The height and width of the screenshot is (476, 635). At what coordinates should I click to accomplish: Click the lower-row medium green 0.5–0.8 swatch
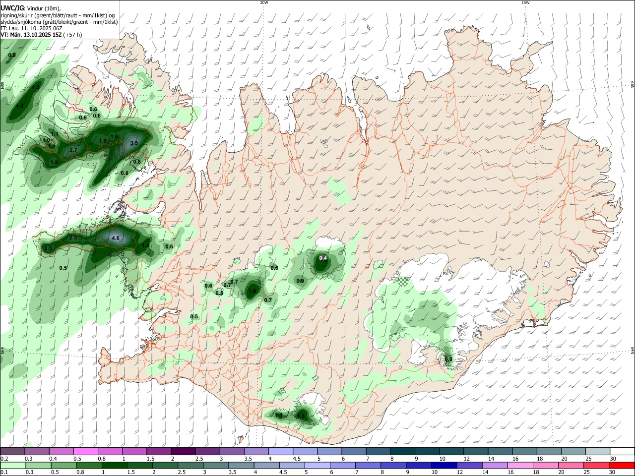[64, 465]
